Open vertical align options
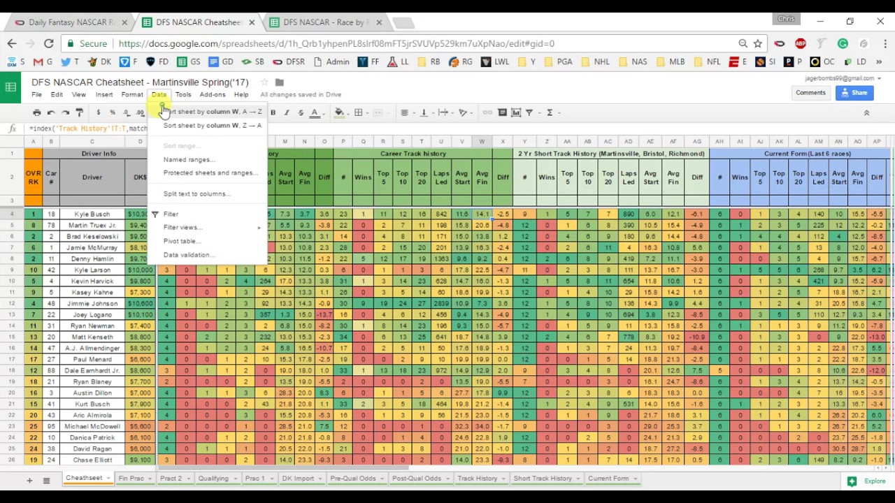 click(x=424, y=112)
